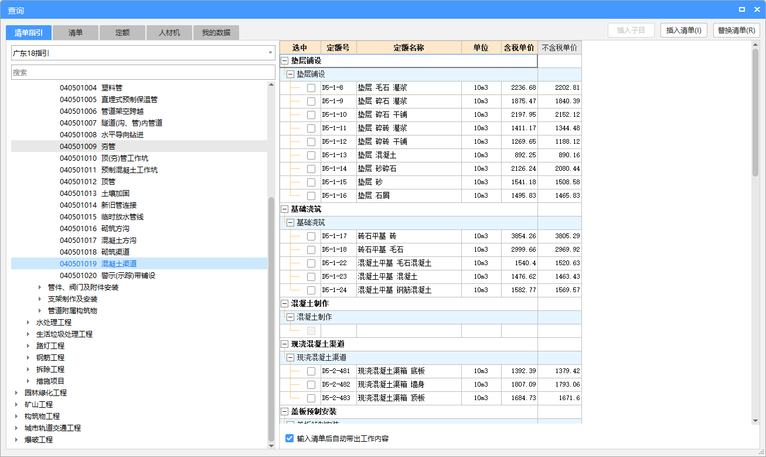The image size is (766, 457).
Task: Select tree item 040501020 警示(示踪)带铺设
Action: coord(107,276)
